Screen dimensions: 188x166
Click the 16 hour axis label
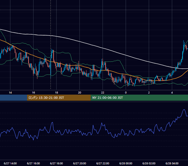(x=33, y=93)
